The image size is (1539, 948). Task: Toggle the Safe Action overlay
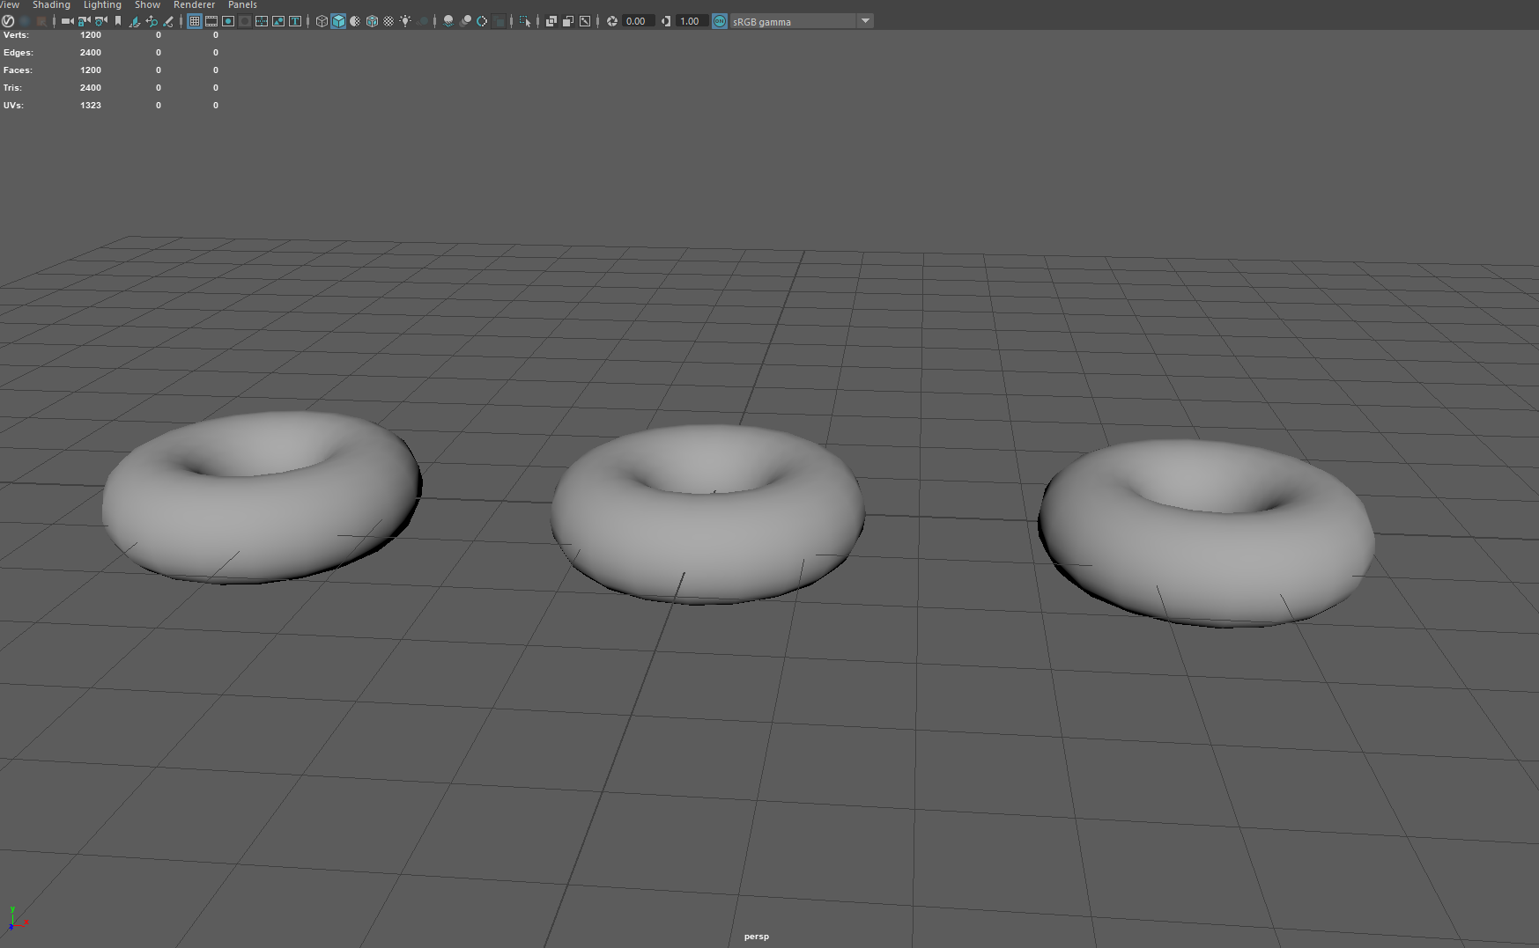point(277,21)
